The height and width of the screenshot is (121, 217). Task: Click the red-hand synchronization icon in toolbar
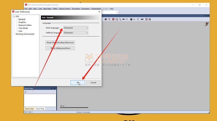(106, 19)
